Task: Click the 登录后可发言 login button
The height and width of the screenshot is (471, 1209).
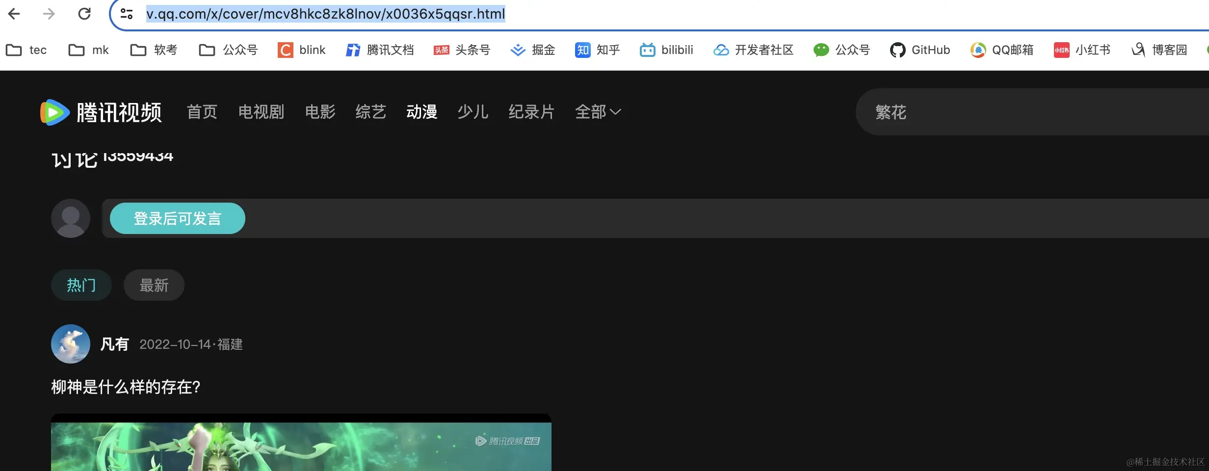Action: (178, 218)
